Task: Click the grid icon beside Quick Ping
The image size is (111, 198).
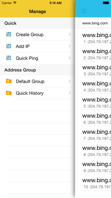Action: point(9,58)
